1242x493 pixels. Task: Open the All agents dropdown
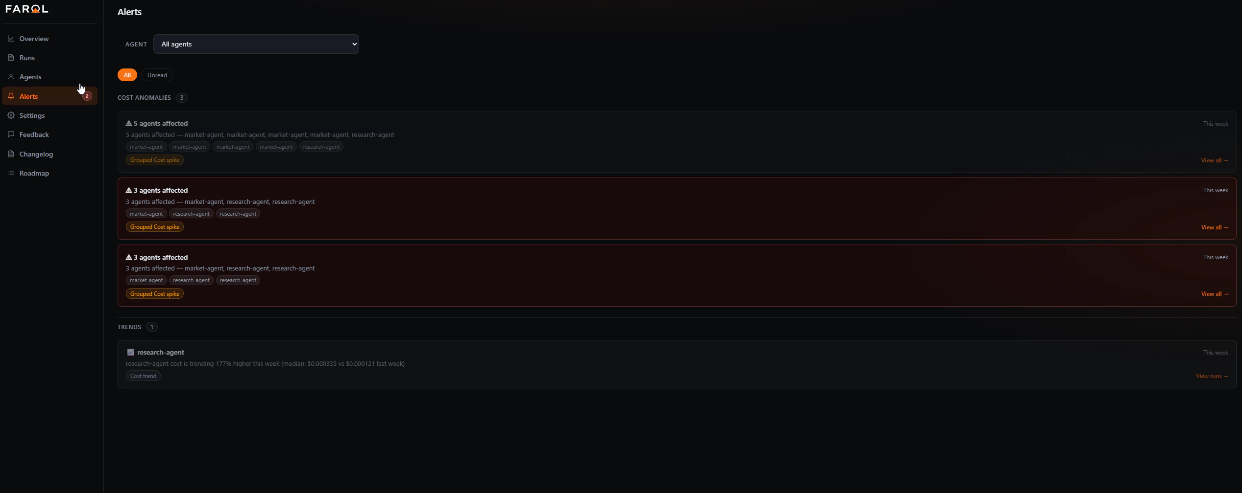pos(256,44)
